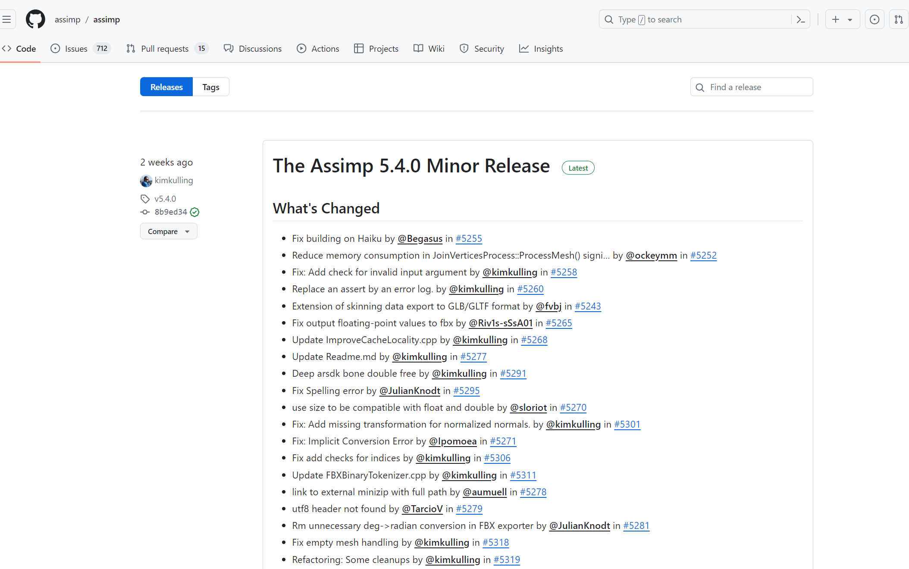909x569 pixels.
Task: Select the Releases button
Action: [x=166, y=87]
